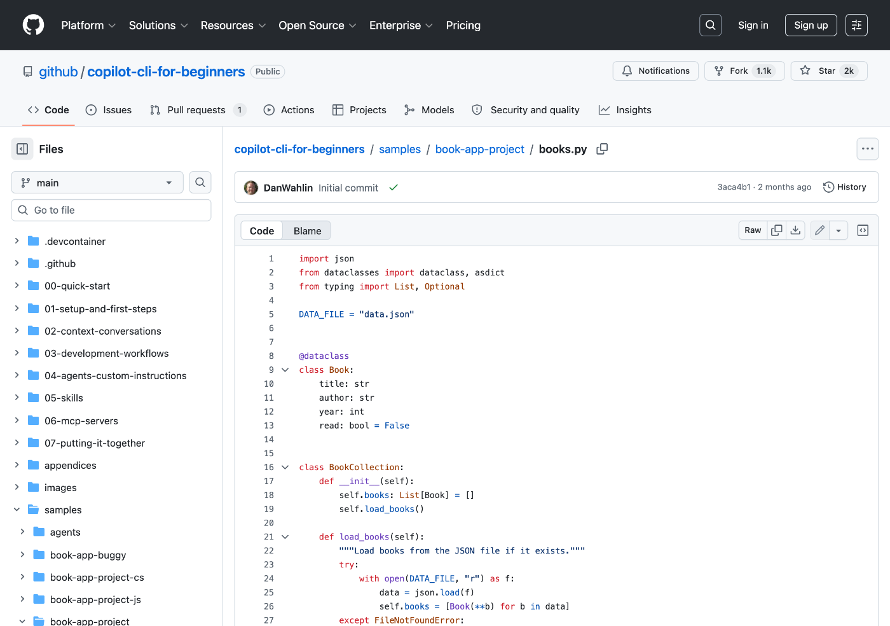
Task: Select line number 5 in the code
Action: tap(271, 314)
